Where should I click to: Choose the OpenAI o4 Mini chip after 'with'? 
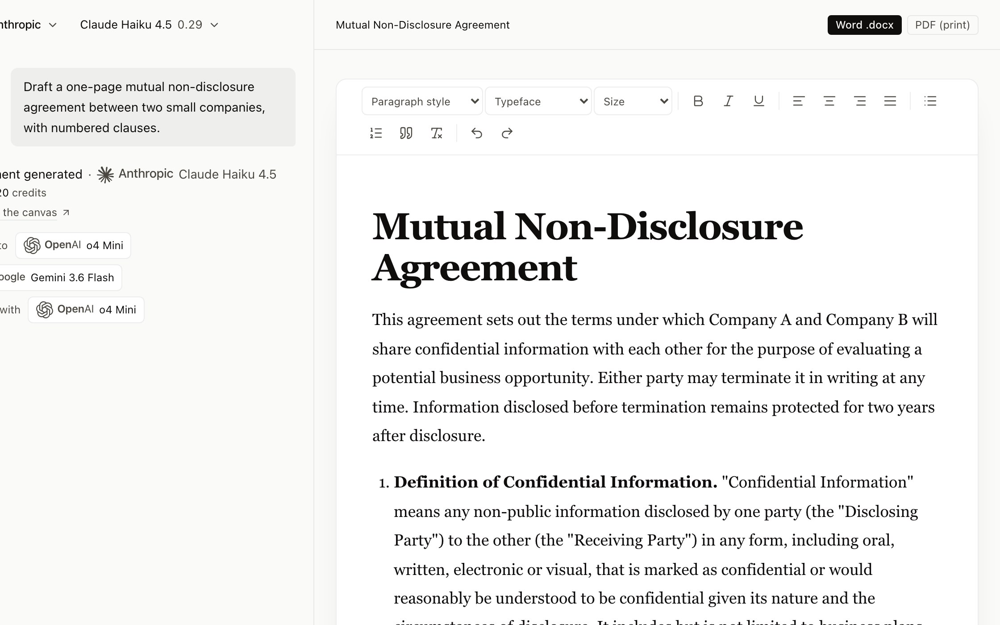click(x=86, y=309)
